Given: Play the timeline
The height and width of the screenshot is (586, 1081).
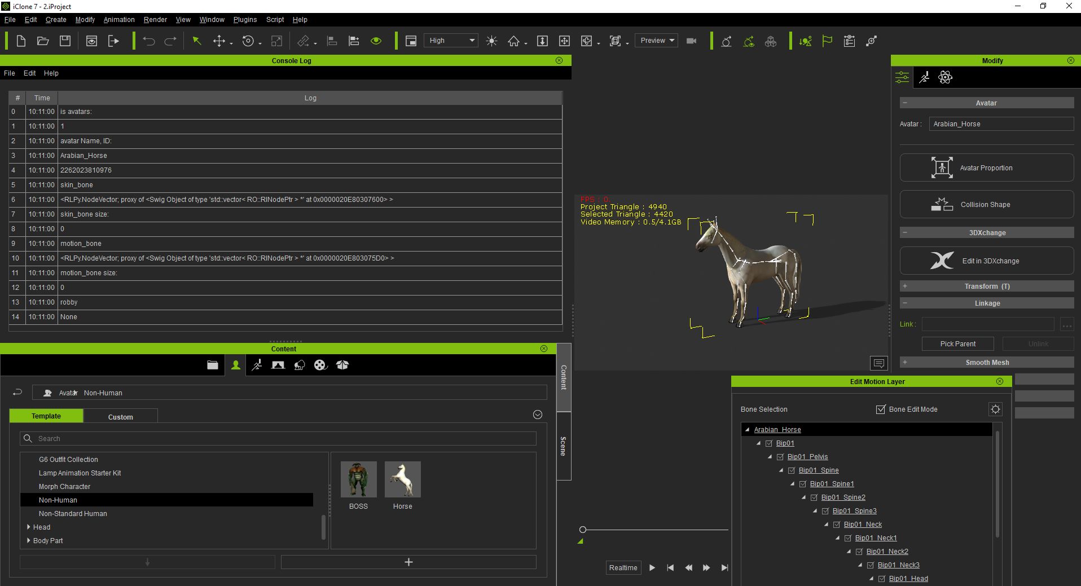Looking at the screenshot, I should (652, 567).
